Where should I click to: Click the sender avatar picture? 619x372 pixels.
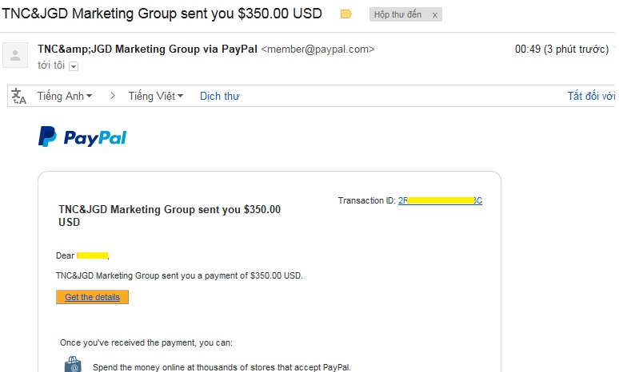coord(14,55)
